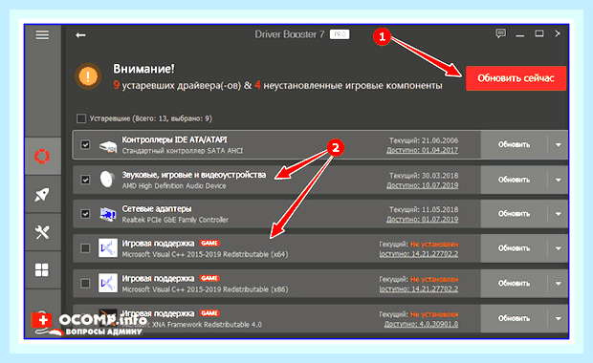
Task: Click the Driver Booster 7 title text
Action: point(289,34)
